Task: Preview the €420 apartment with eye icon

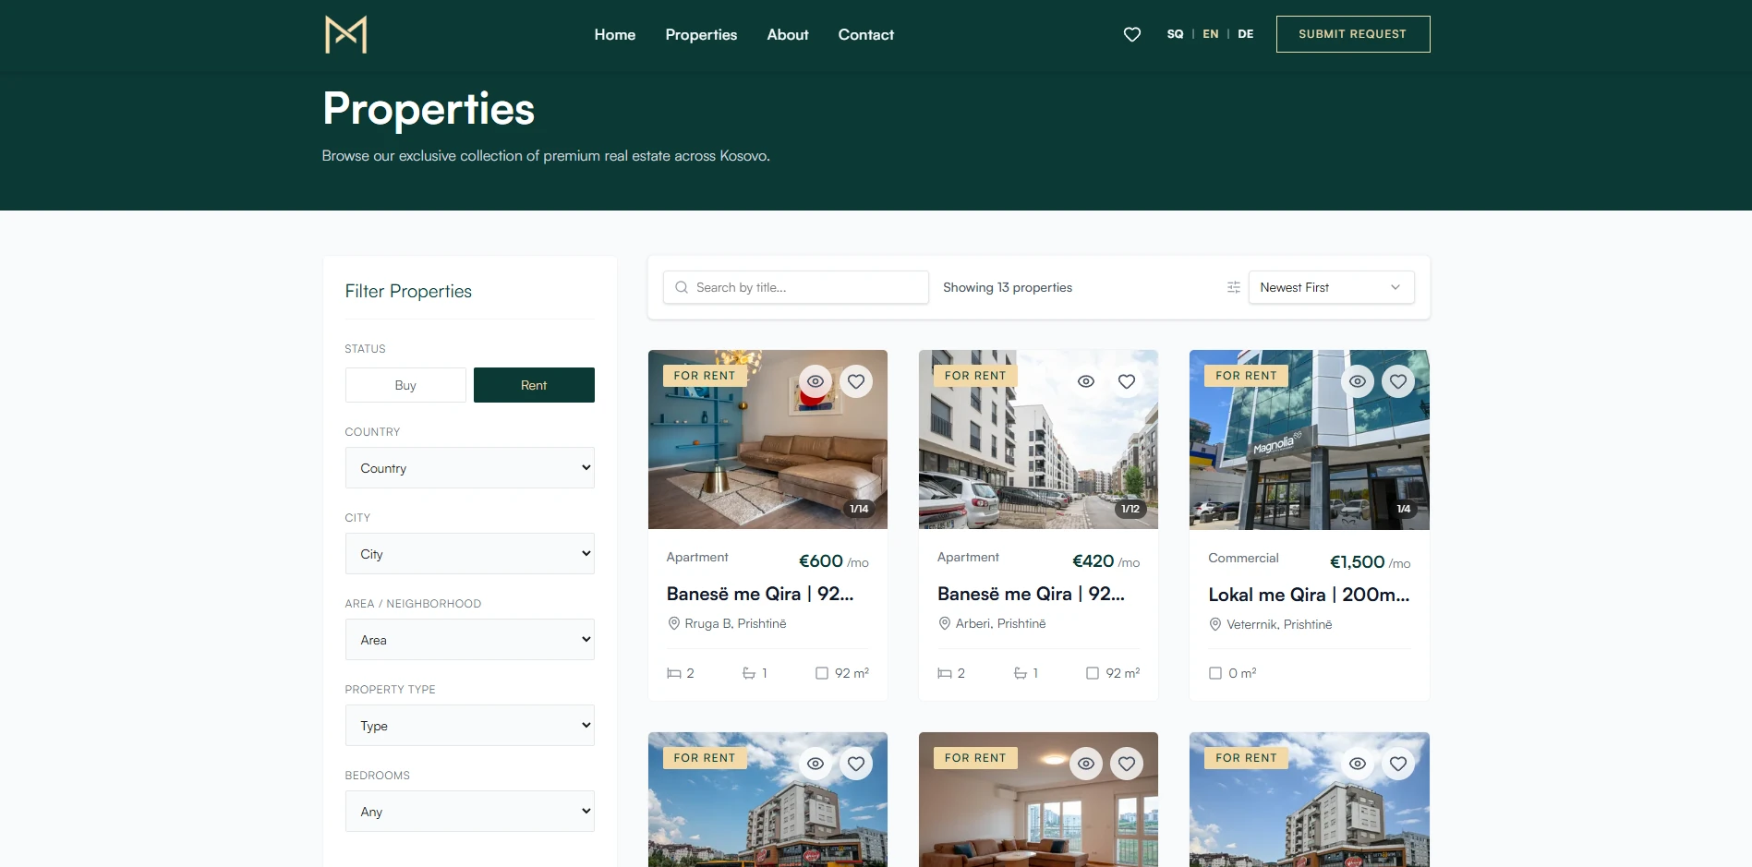Action: 1086,381
